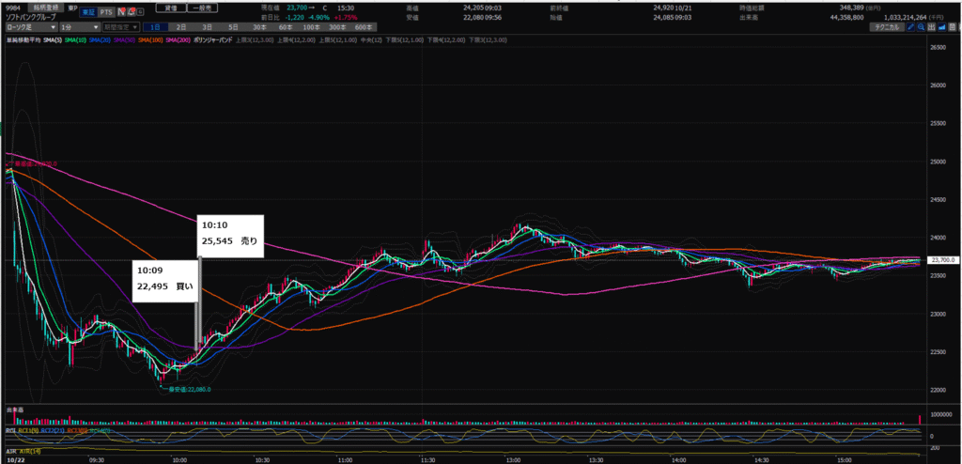962x464 pixels.
Task: Select the 5日 period tab
Action: click(232, 27)
